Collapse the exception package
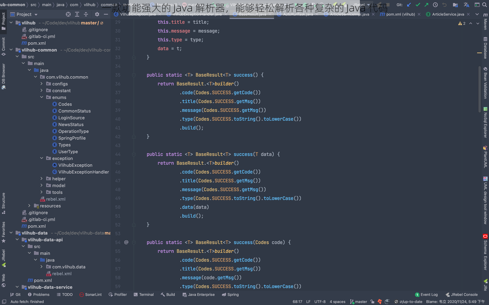The width and height of the screenshot is (489, 305). pyautogui.click(x=42, y=158)
